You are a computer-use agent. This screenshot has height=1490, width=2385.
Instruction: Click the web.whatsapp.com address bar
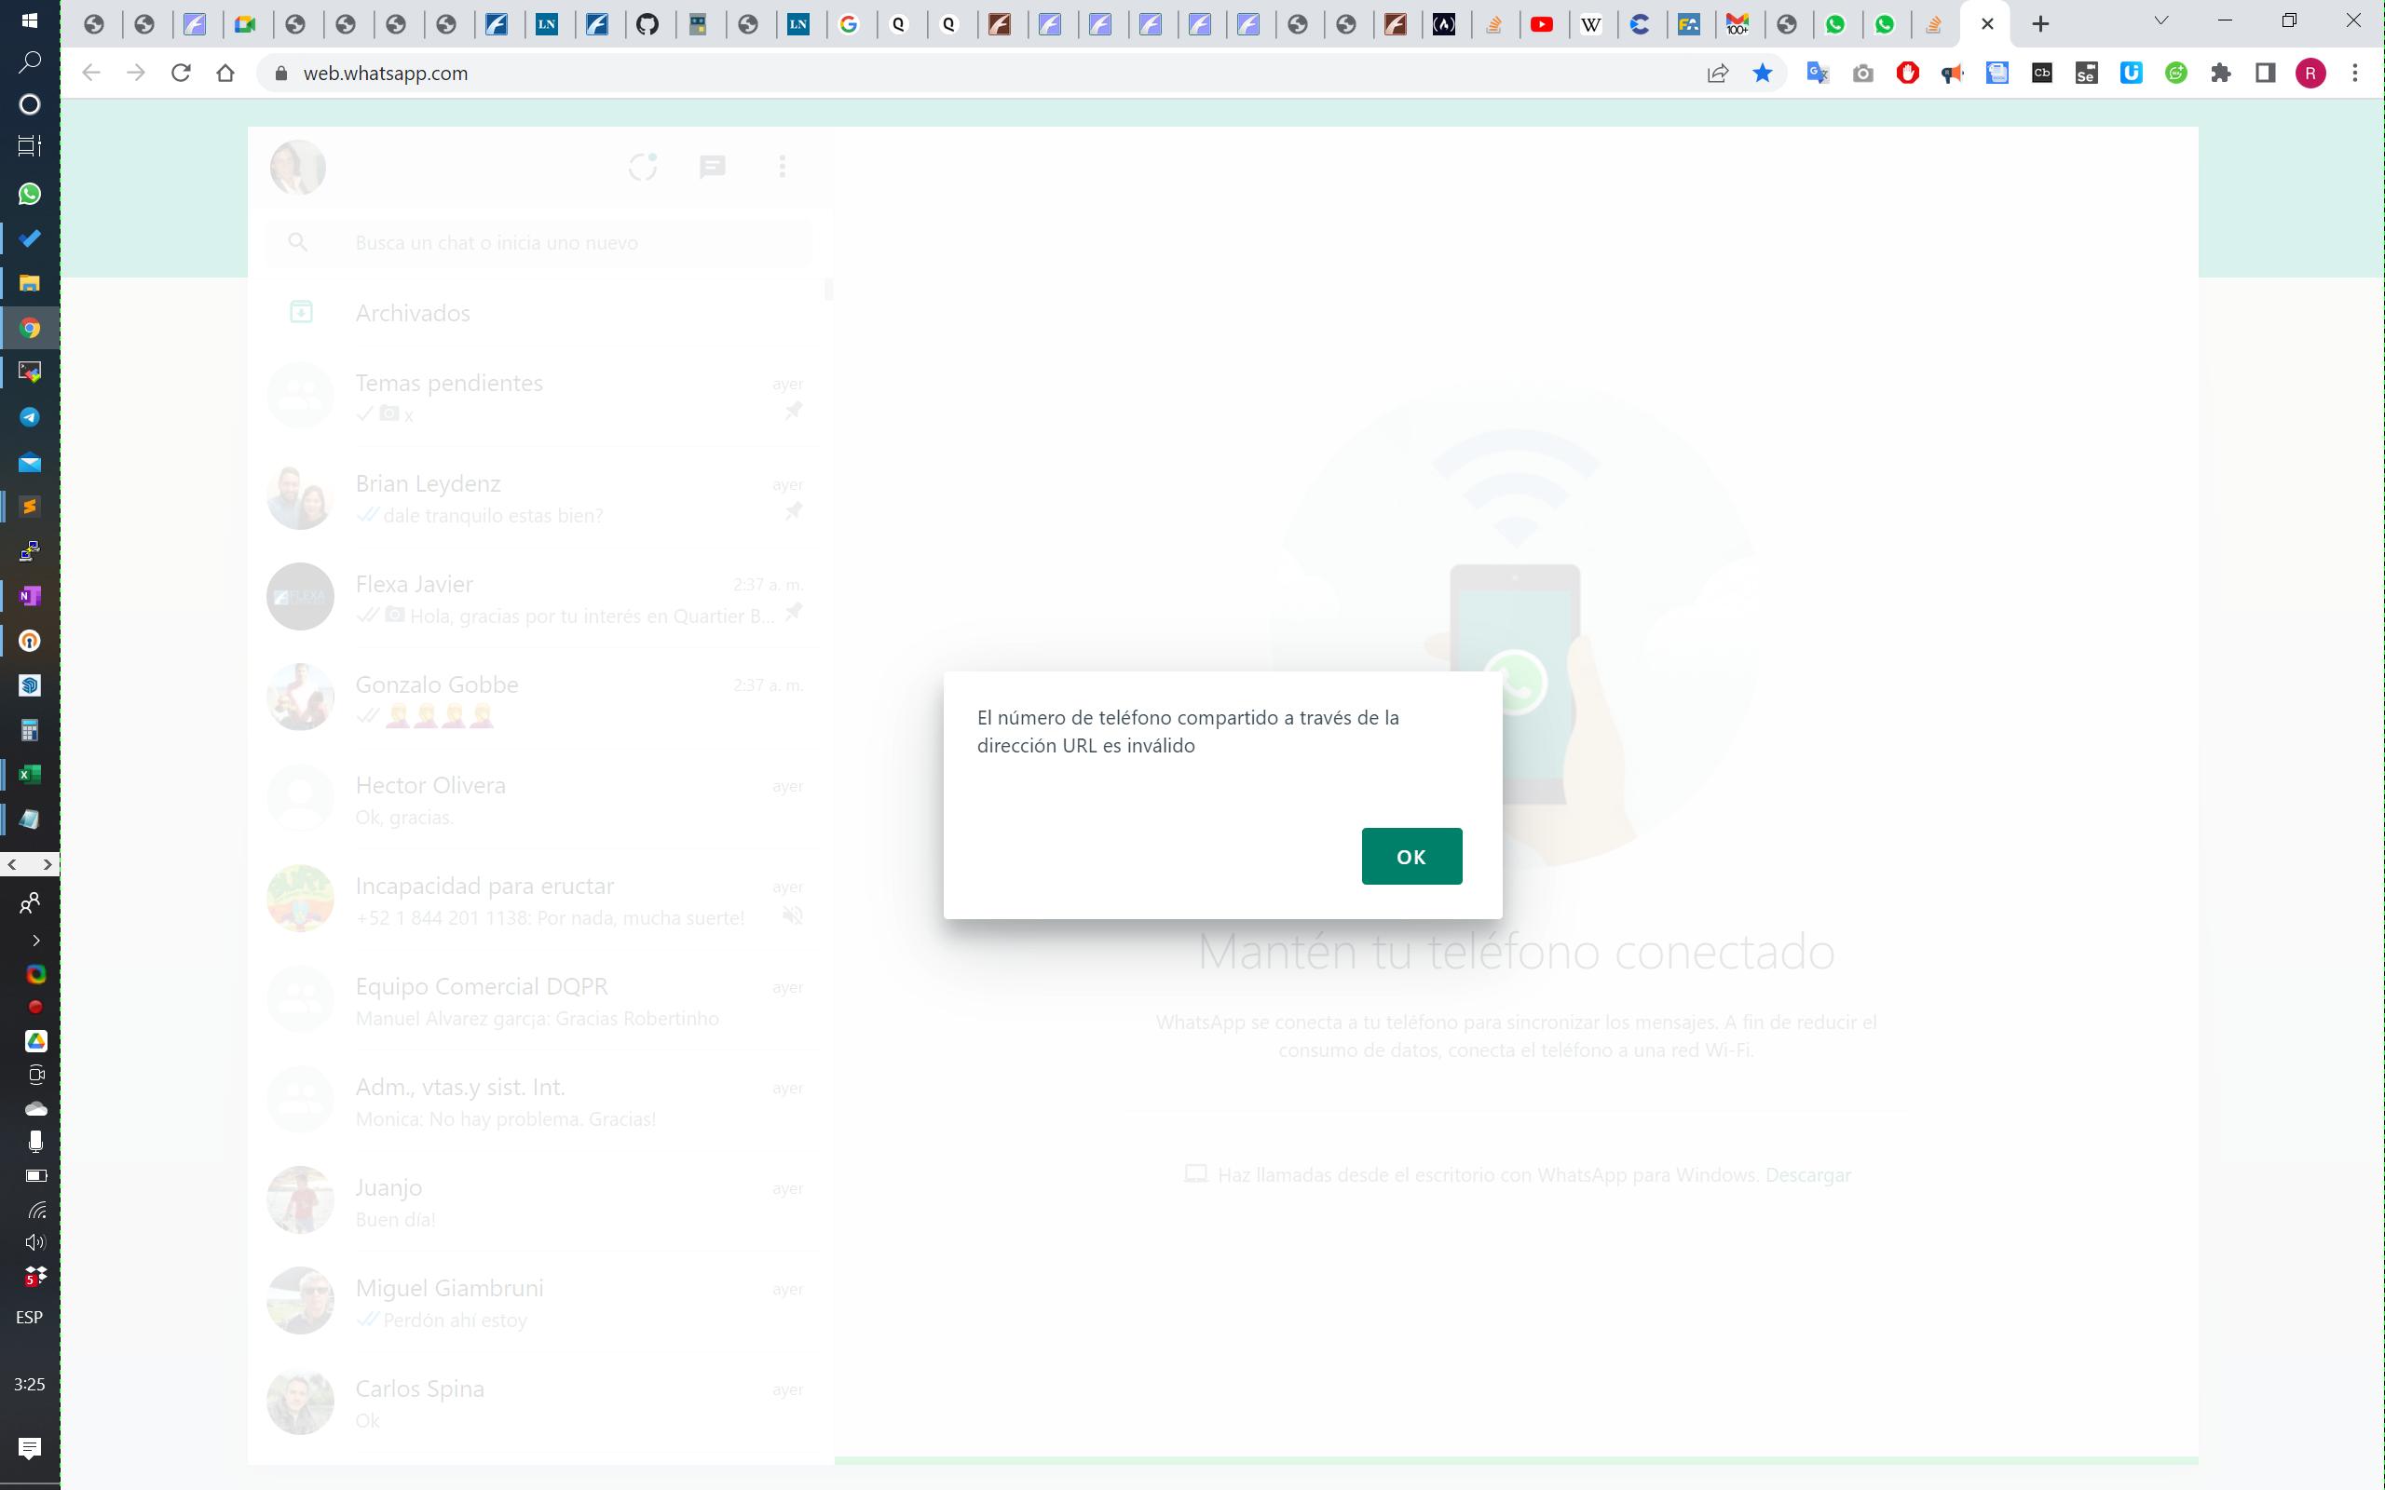coord(986,73)
